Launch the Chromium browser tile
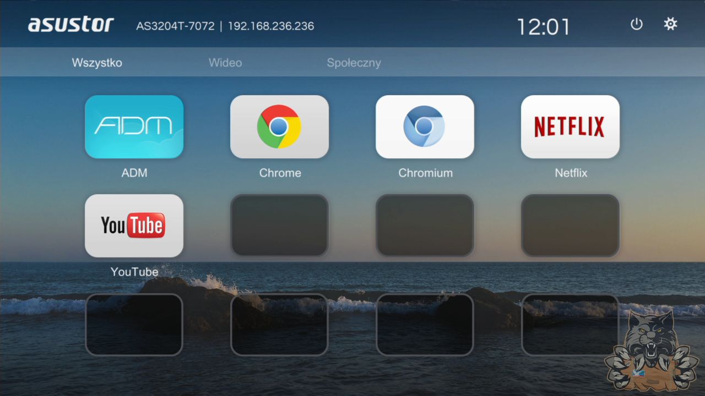 (425, 127)
